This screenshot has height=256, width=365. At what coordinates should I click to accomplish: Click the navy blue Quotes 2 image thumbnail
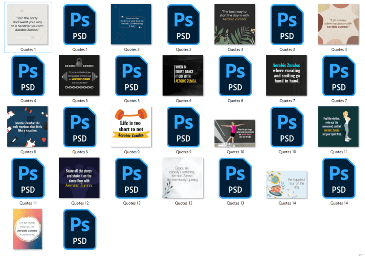(x=131, y=24)
